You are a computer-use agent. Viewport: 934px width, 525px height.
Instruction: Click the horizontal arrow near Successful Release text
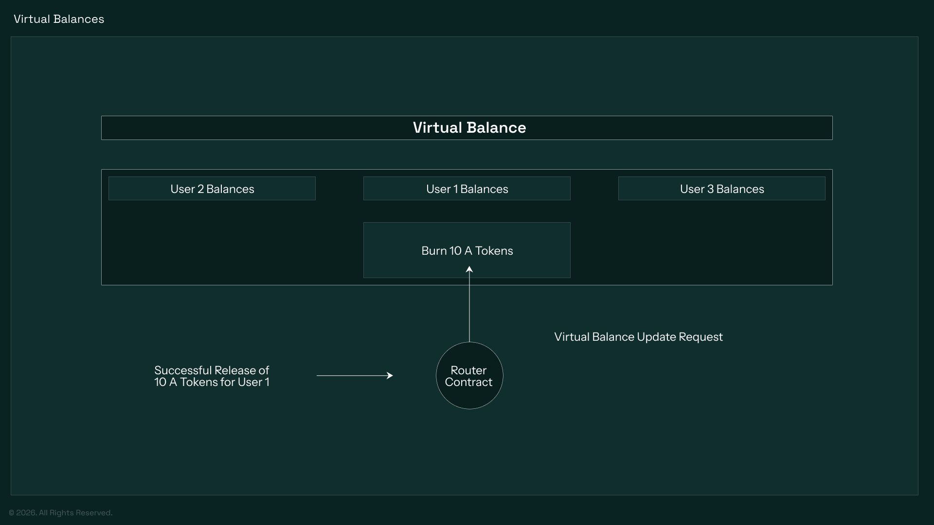click(x=355, y=375)
